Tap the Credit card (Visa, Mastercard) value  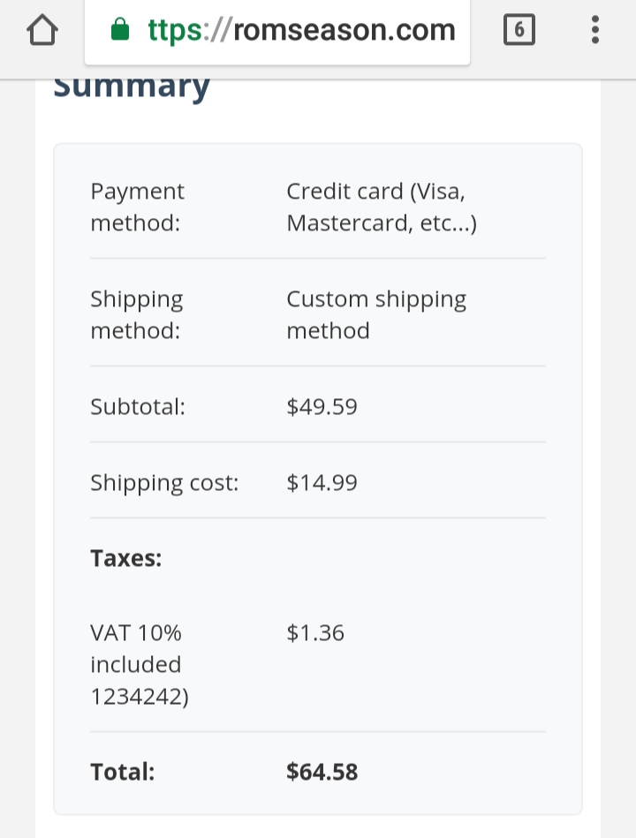[382, 207]
